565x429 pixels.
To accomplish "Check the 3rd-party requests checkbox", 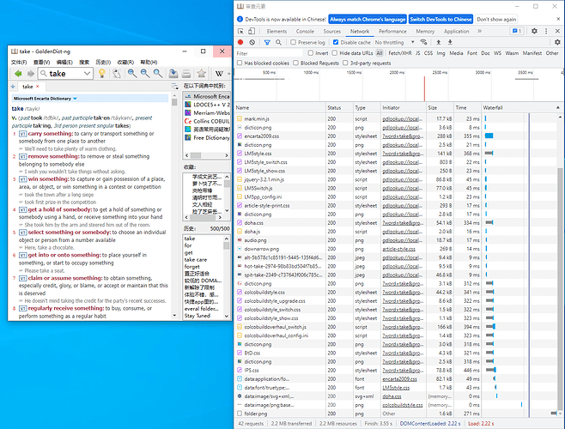I will tap(345, 63).
